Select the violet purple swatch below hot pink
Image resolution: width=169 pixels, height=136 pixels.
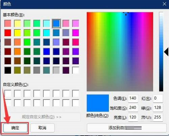click(75, 52)
